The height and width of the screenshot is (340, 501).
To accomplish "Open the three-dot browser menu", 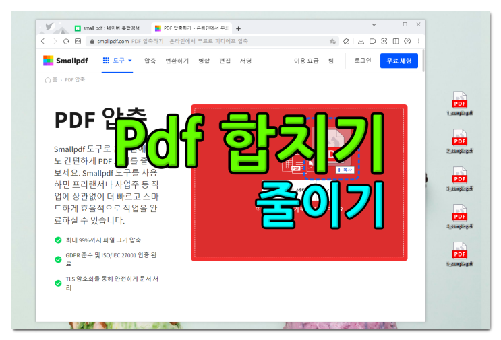I will point(419,41).
